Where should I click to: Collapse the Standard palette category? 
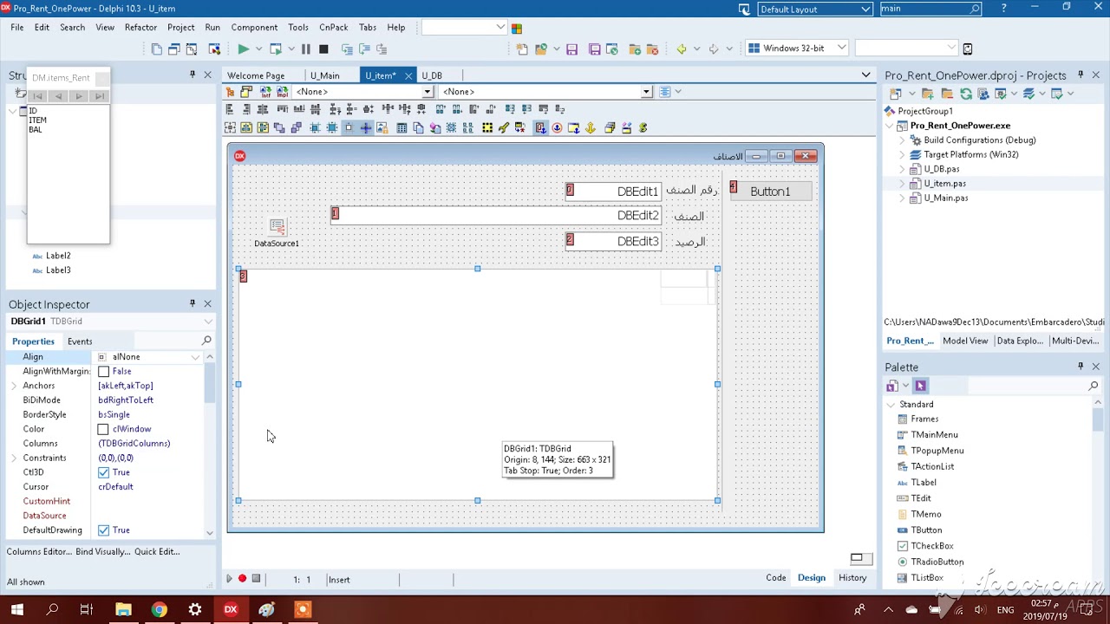891,405
